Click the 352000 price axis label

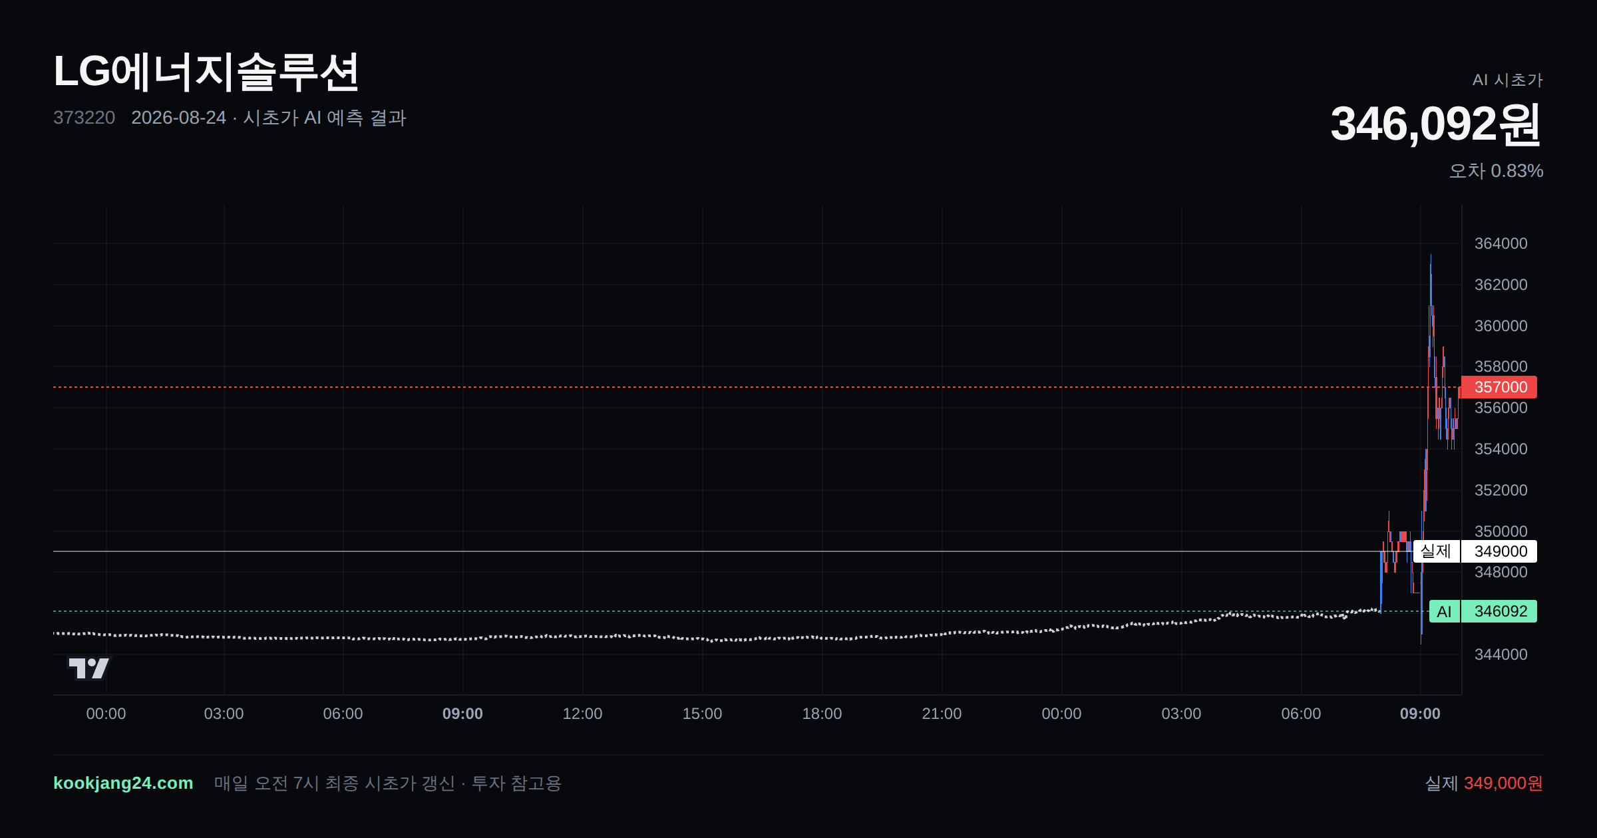point(1501,490)
